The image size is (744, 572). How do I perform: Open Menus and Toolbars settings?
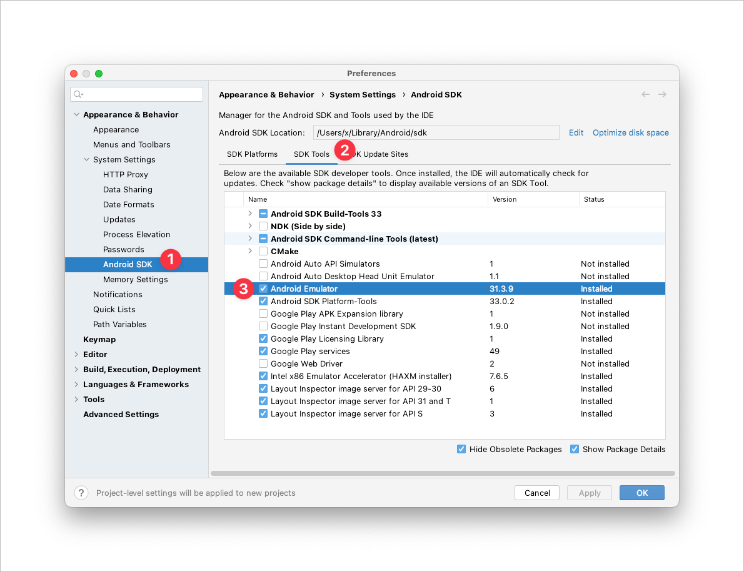click(x=131, y=144)
